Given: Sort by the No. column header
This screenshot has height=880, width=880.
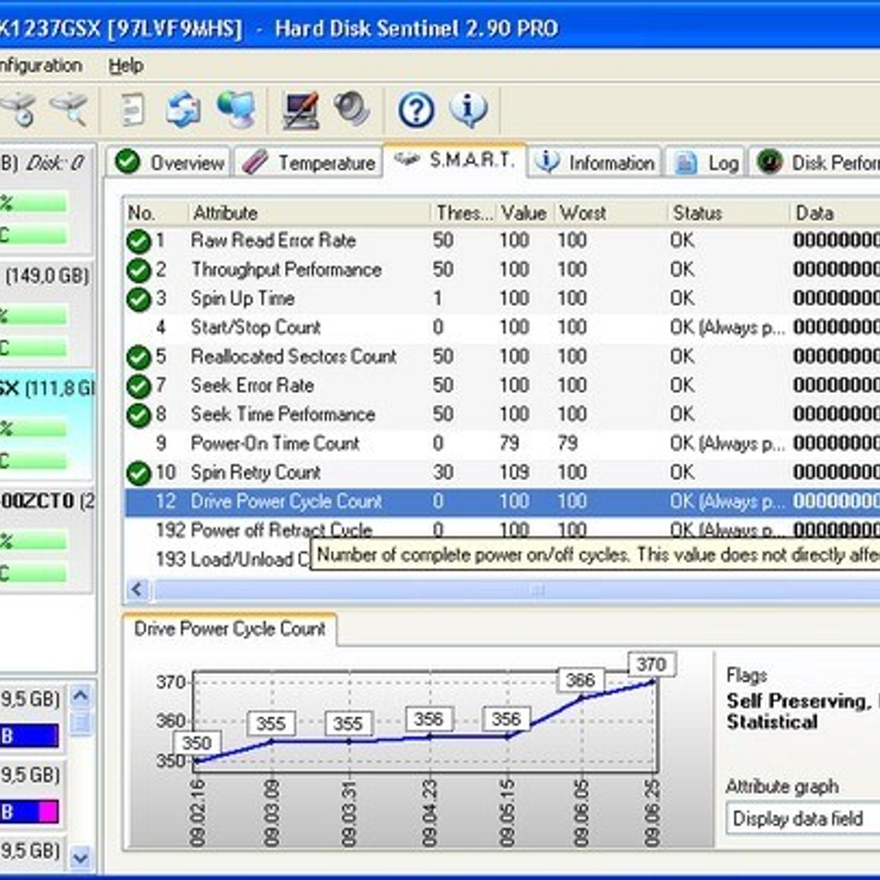Looking at the screenshot, I should point(157,213).
